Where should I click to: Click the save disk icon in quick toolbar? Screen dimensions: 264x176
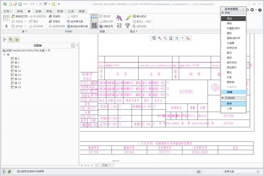pyautogui.click(x=20, y=4)
